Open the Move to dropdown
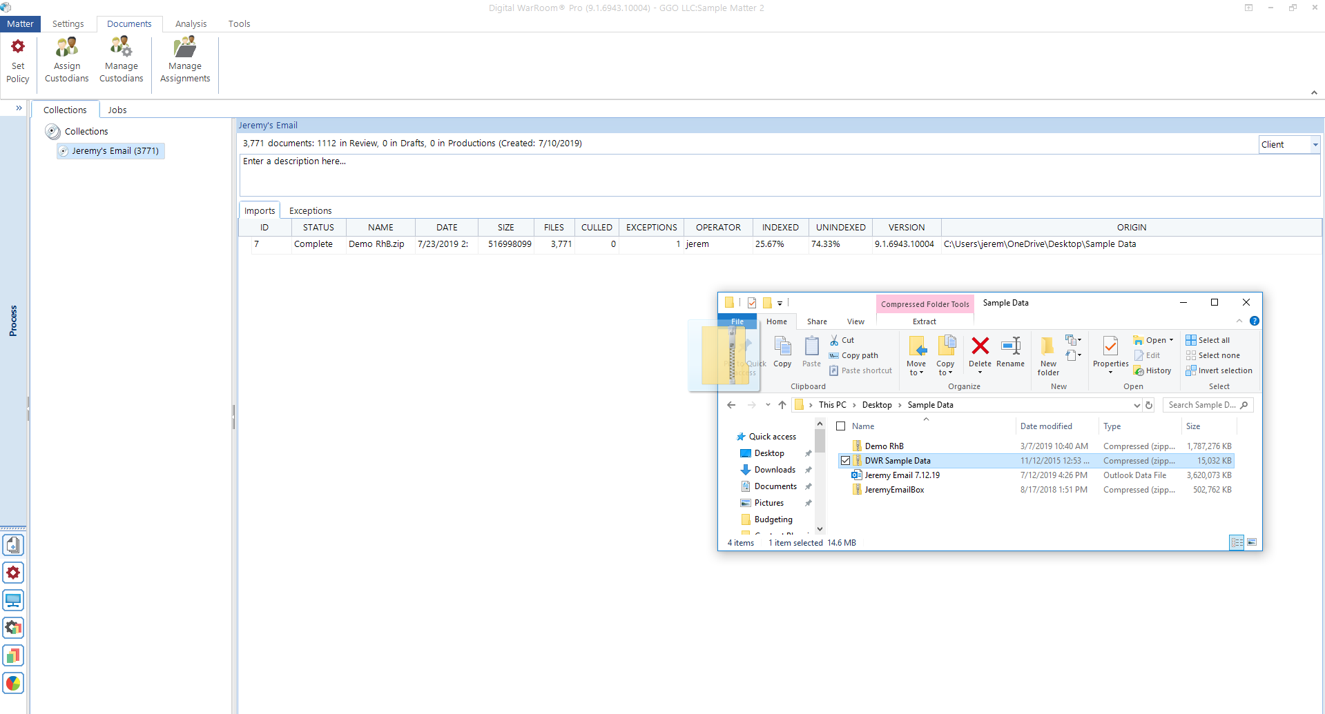This screenshot has width=1325, height=714. (x=916, y=356)
